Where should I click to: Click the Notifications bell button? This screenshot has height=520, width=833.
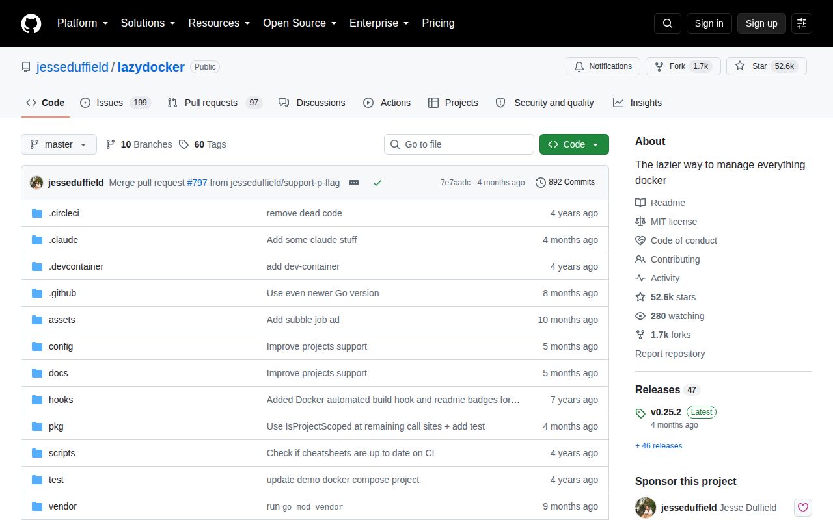tap(603, 66)
